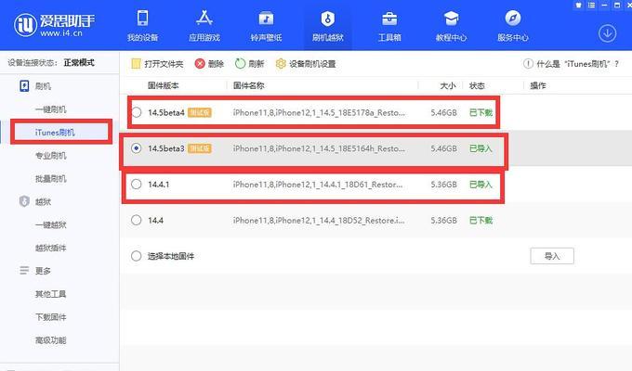Open the skin/theme icon in title bar
Screen dimensions: 632x371
(x=578, y=5)
